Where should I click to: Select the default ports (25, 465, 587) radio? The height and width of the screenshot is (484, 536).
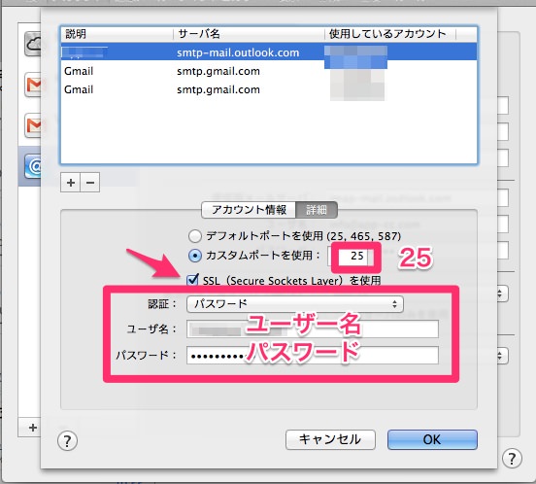pyautogui.click(x=195, y=235)
